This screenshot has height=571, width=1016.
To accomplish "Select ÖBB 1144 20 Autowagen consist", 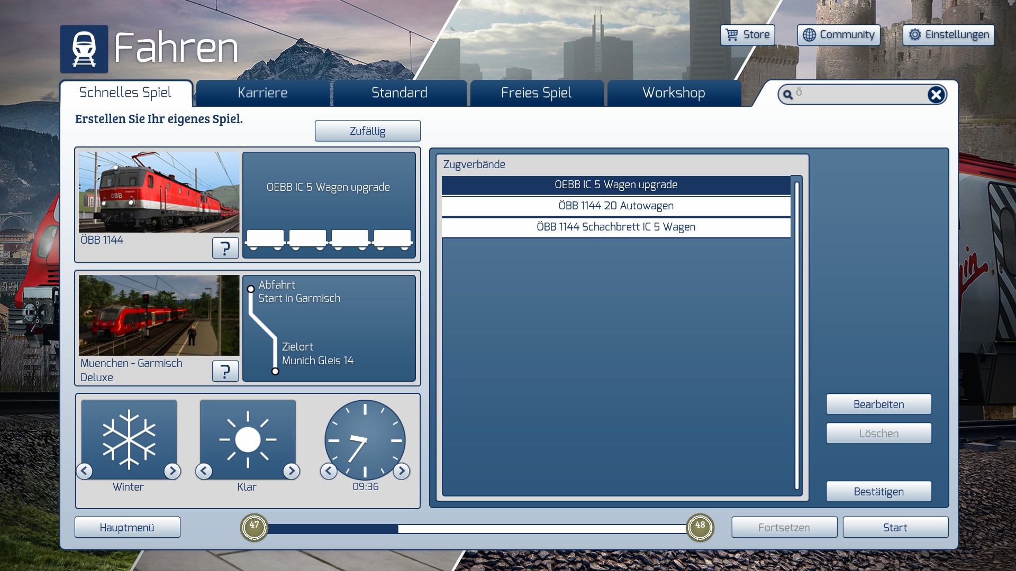I will click(x=615, y=206).
